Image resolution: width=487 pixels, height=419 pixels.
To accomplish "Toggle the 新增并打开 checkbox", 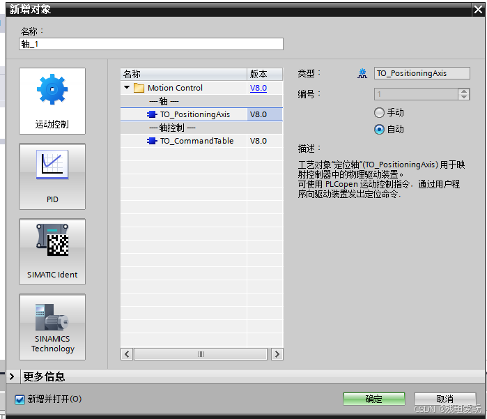I will click(20, 399).
